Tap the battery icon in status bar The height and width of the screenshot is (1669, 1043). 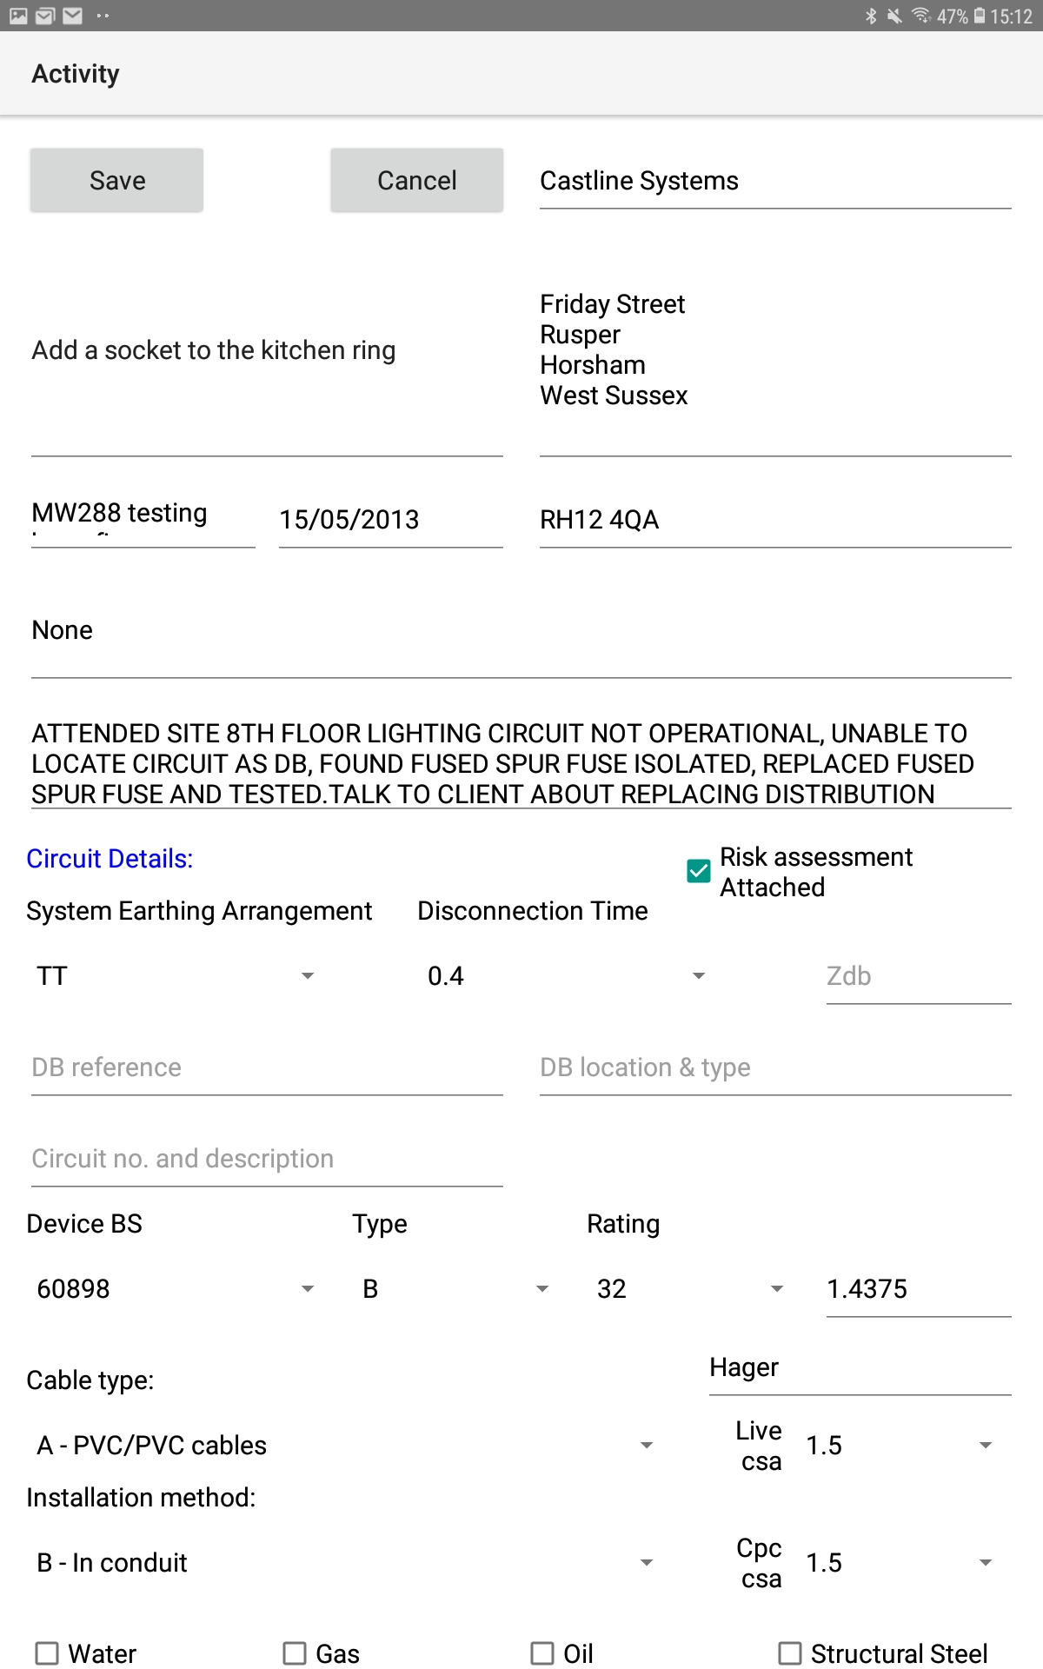click(980, 16)
